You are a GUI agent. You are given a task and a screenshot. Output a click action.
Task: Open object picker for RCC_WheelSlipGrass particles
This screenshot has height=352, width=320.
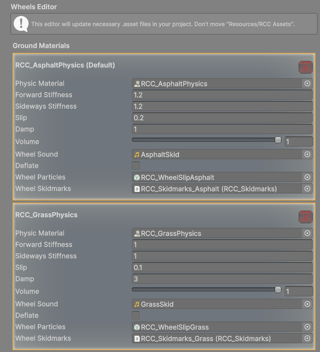click(x=307, y=327)
